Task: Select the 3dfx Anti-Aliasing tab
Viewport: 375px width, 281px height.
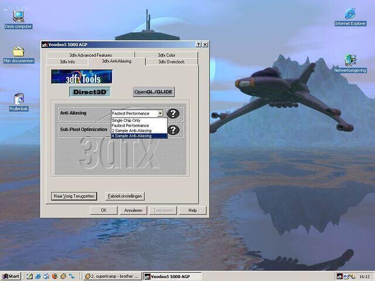Action: (x=117, y=61)
